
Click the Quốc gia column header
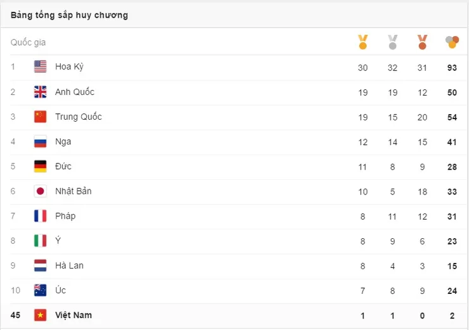coord(28,42)
